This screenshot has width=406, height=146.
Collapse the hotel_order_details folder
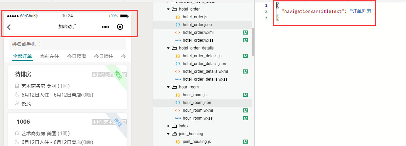168,48
